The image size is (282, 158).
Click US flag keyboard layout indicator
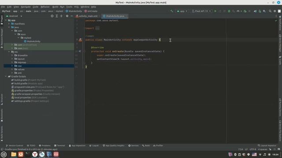(x=254, y=154)
